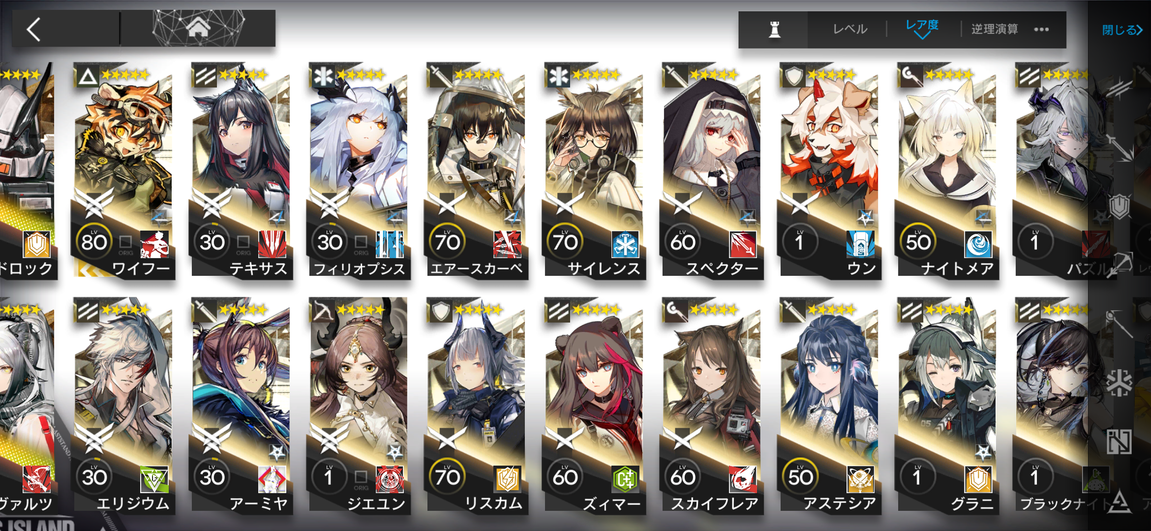Return to the home screen icon
The height and width of the screenshot is (531, 1151).
[198, 27]
